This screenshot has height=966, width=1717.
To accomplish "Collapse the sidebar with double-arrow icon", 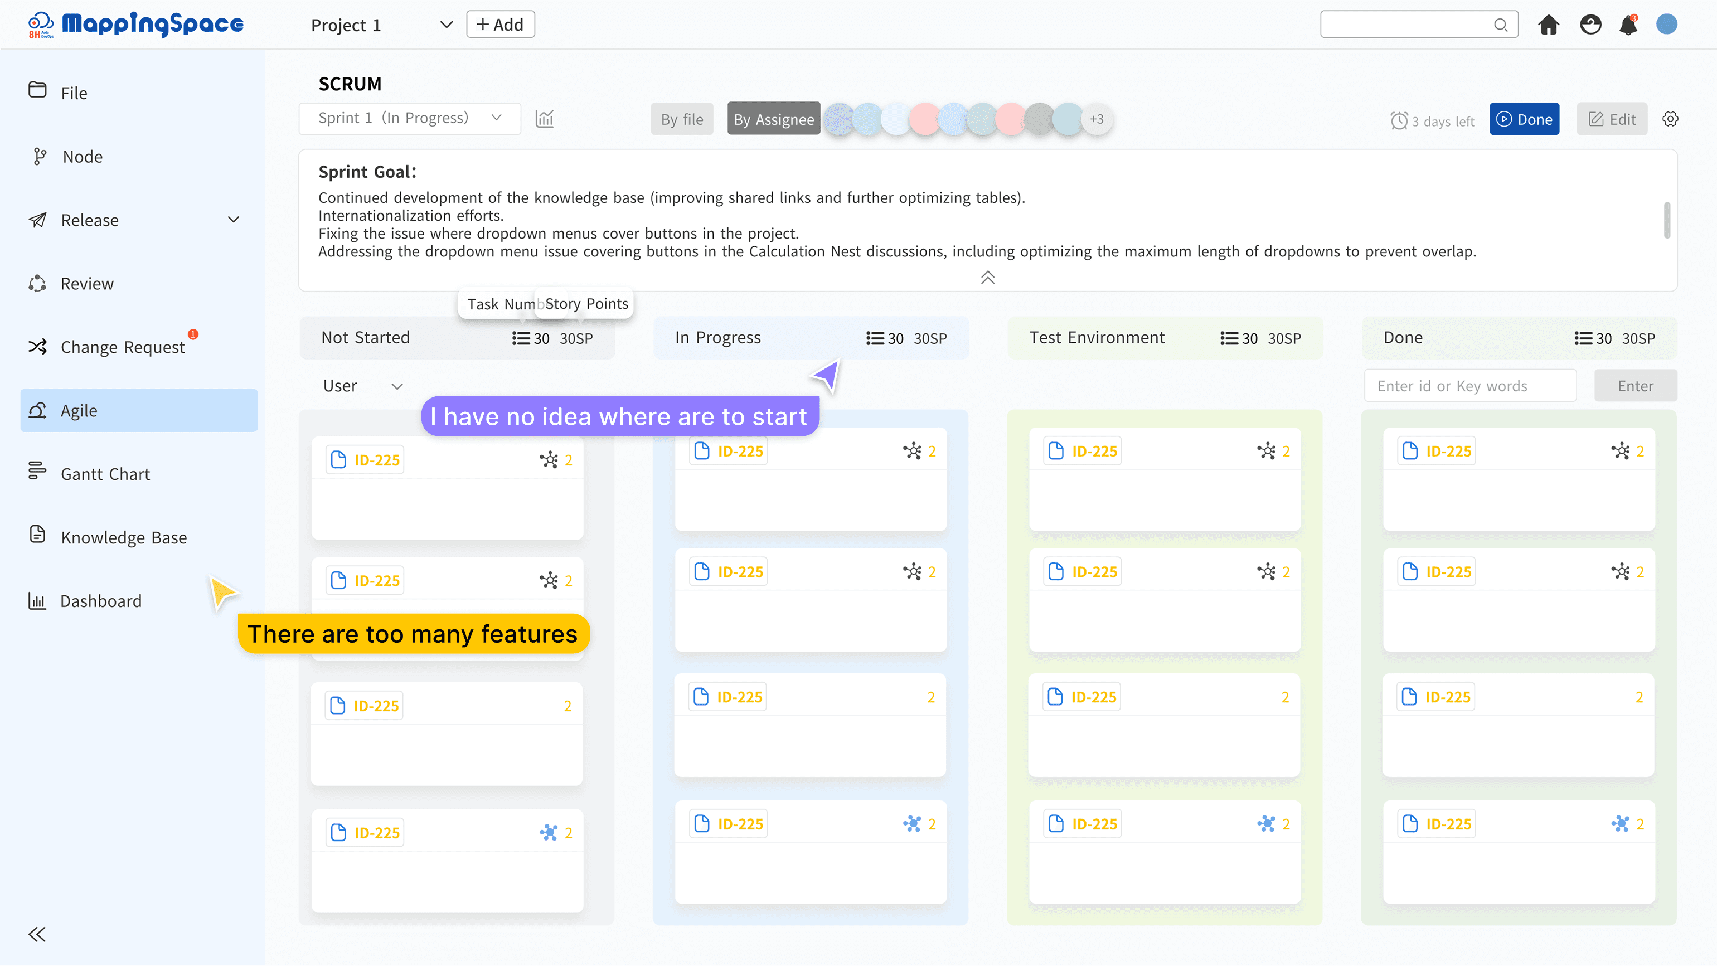I will click(37, 934).
